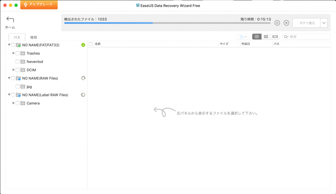Switch to filmstrip preview view
The height and width of the screenshot is (194, 336).
tap(275, 37)
